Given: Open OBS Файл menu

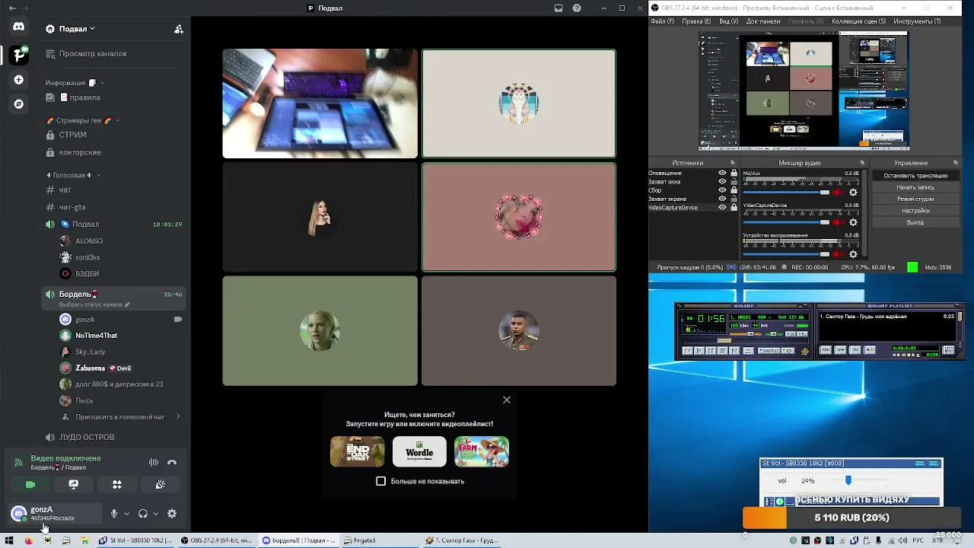Looking at the screenshot, I should (662, 21).
